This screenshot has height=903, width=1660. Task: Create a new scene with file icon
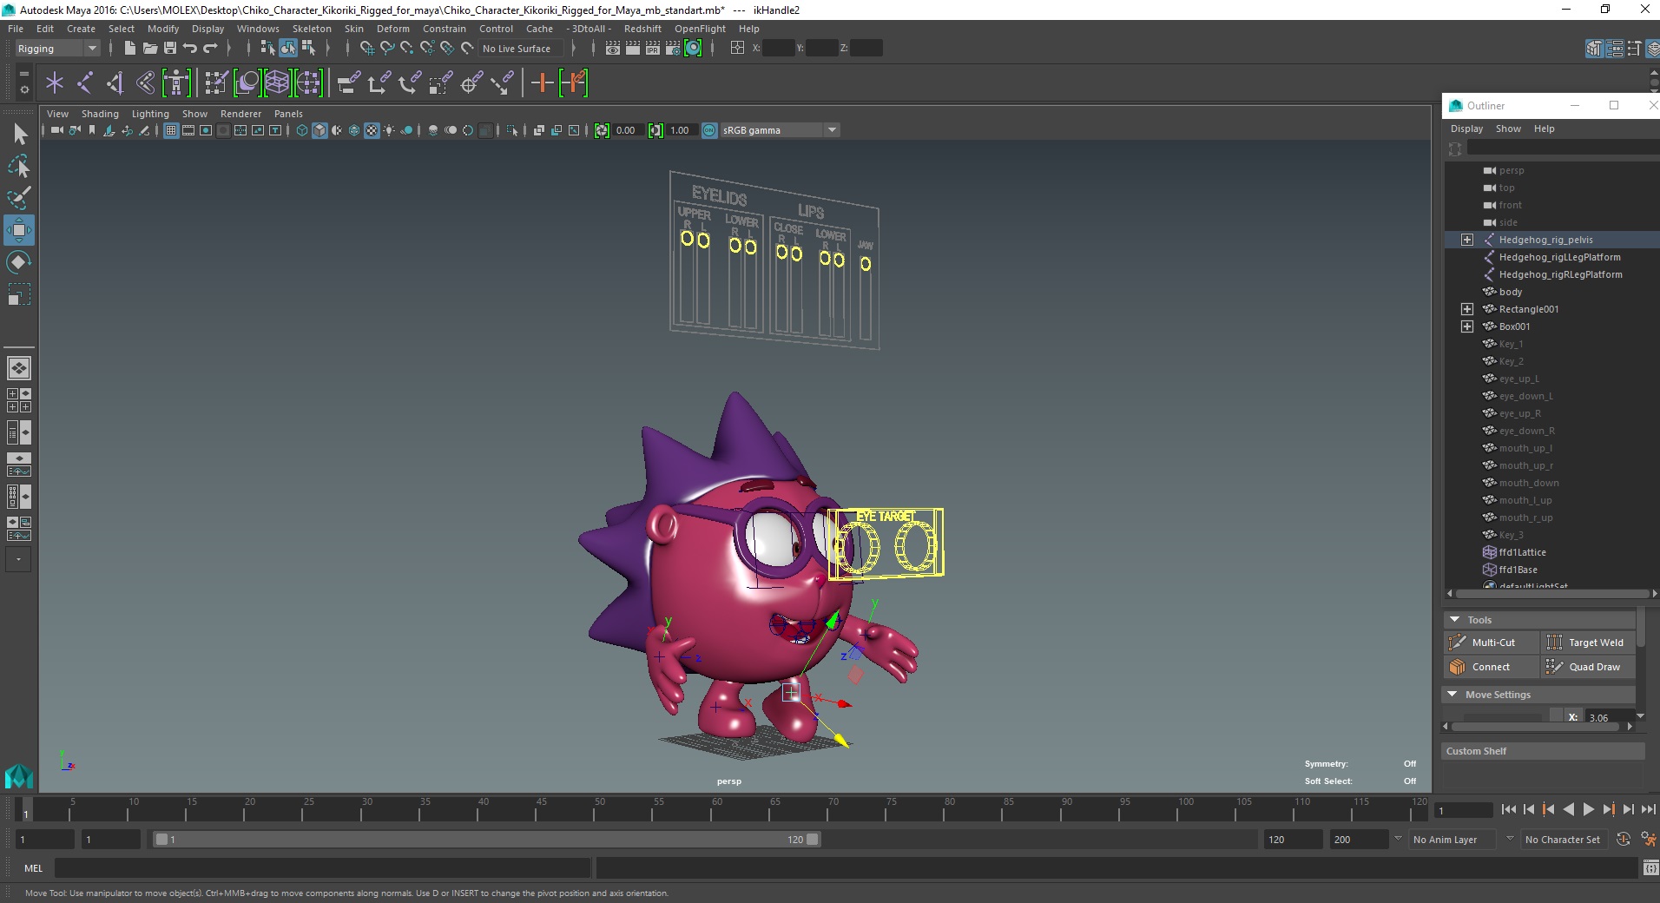(x=129, y=49)
